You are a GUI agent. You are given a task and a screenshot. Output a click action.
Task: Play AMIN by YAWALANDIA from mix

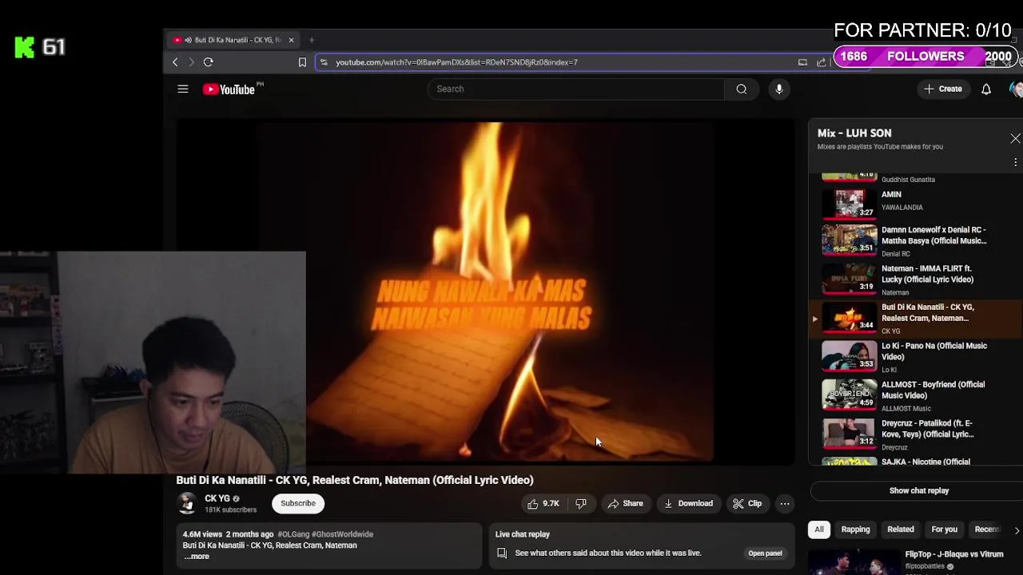[915, 203]
